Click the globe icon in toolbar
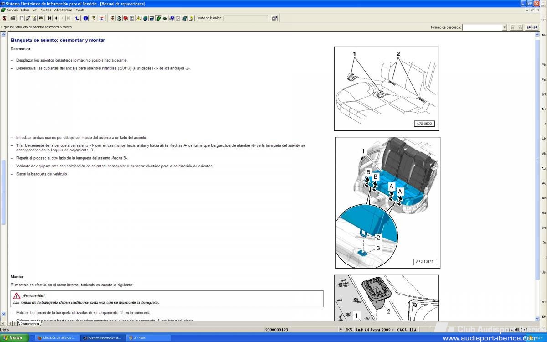Screen dimensions: 547x342 click(x=145, y=18)
